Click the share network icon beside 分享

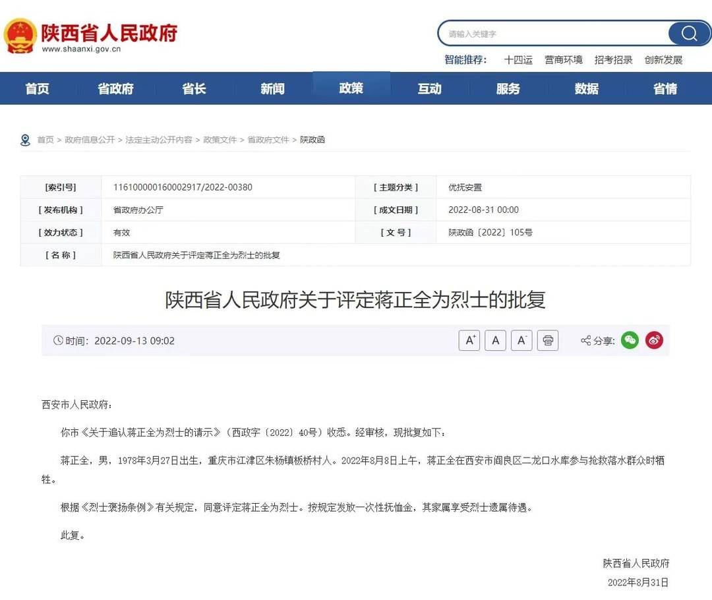(x=585, y=341)
